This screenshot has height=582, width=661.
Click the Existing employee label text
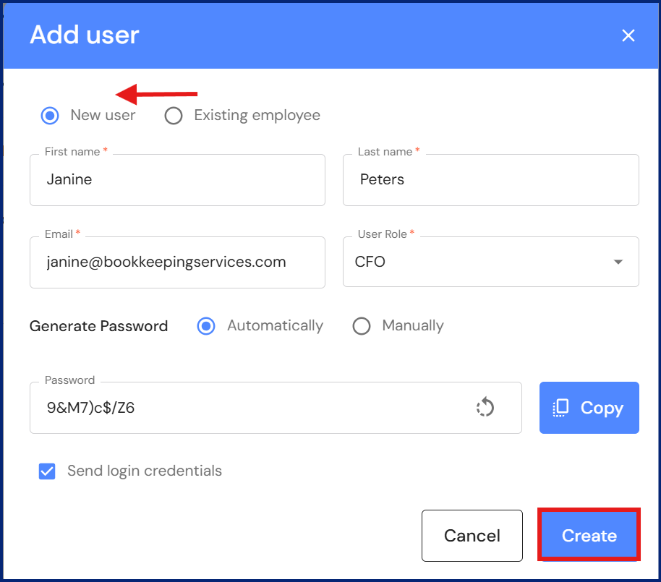click(257, 116)
